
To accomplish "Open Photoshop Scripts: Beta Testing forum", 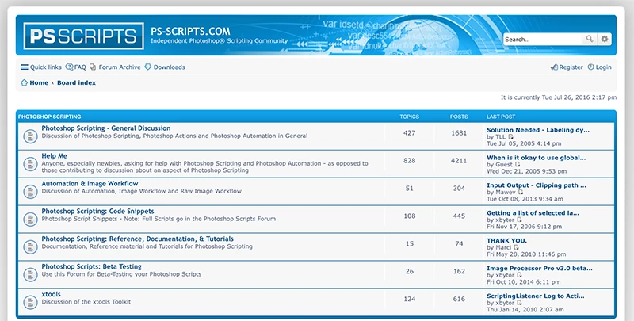I will click(91, 267).
